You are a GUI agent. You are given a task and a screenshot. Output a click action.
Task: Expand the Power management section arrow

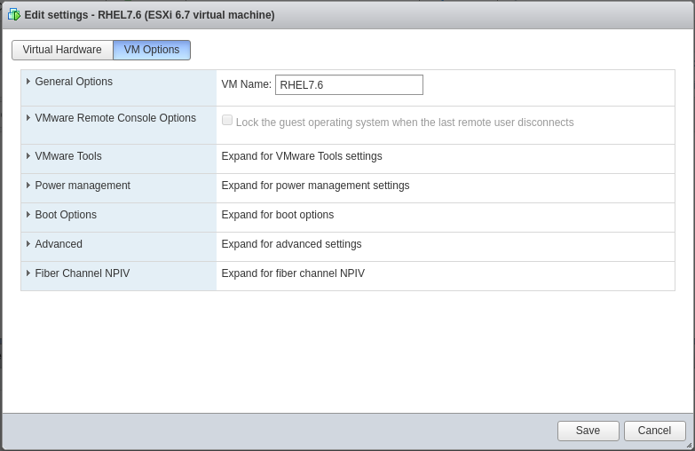pyautogui.click(x=28, y=186)
